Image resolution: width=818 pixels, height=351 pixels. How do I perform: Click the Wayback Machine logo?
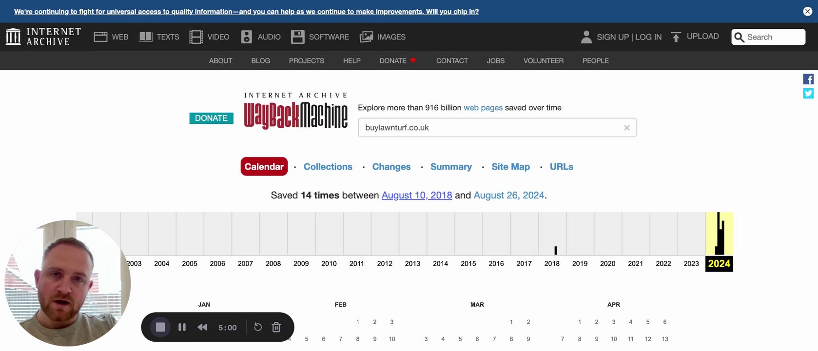click(295, 111)
